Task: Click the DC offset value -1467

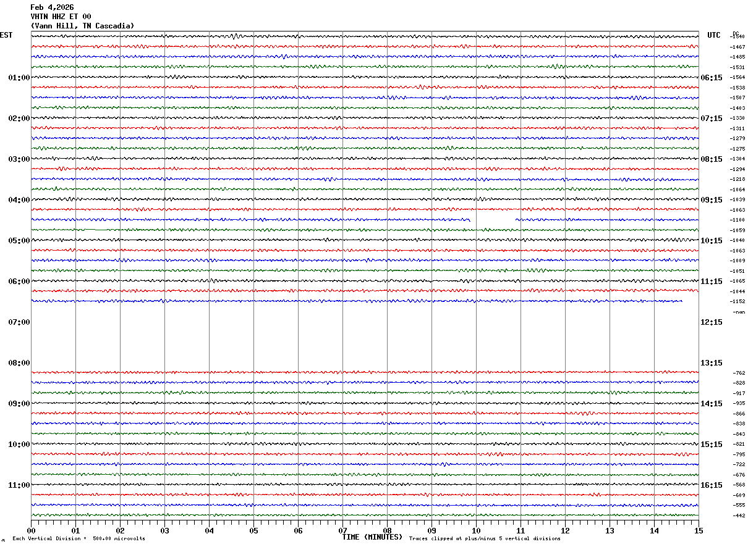Action: [x=738, y=47]
